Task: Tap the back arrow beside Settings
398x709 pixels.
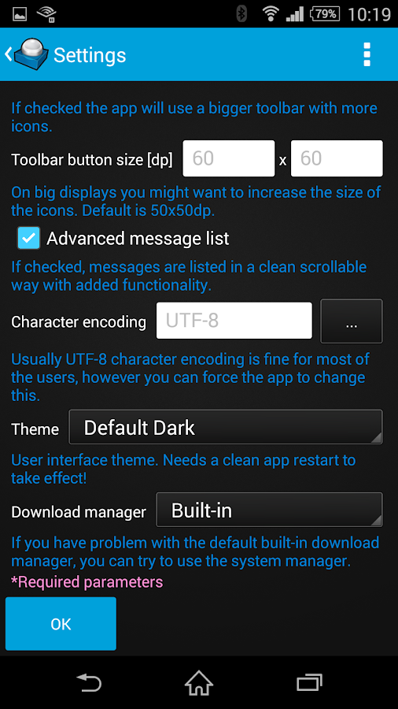Action: [x=8, y=54]
